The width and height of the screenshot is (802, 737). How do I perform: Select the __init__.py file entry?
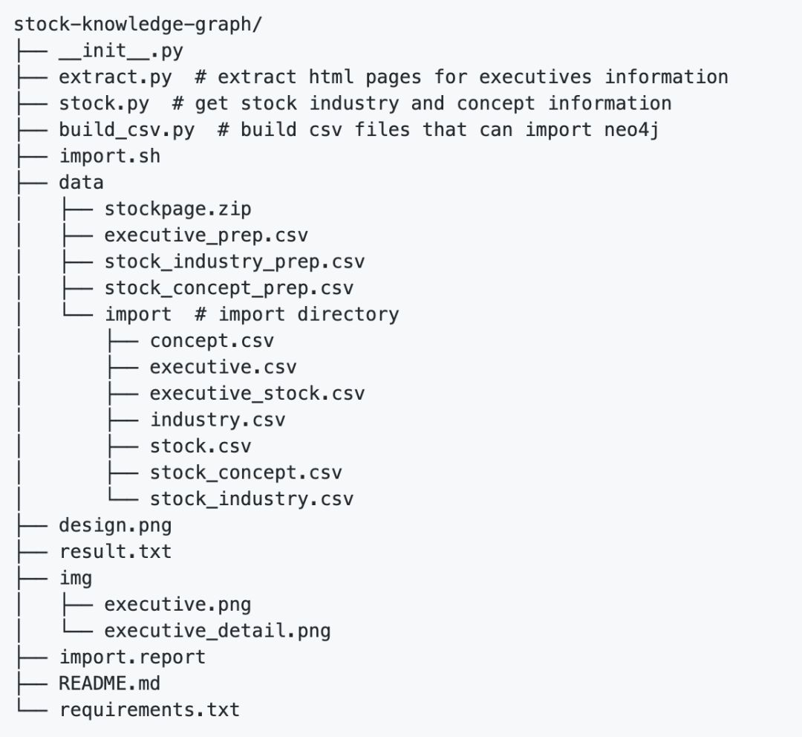[x=121, y=51]
